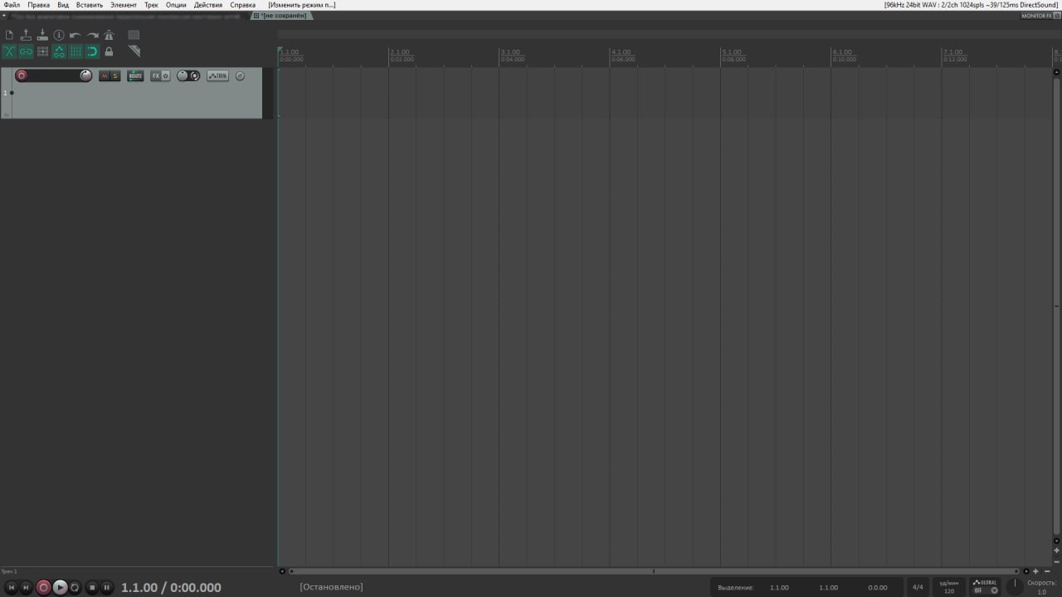The image size is (1062, 597).
Task: Adjust track 1 pan knob
Action: point(183,75)
